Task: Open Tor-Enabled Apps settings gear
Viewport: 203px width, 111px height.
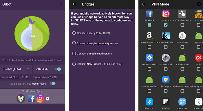Action: point(47,99)
